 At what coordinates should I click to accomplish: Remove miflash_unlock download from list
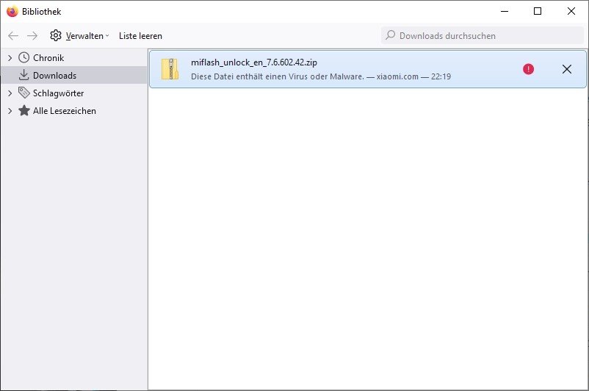click(x=566, y=69)
